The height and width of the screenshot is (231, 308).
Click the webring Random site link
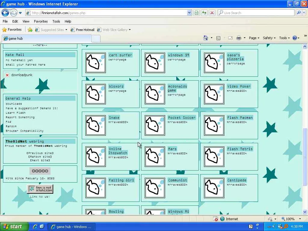pyautogui.click(x=40, y=157)
